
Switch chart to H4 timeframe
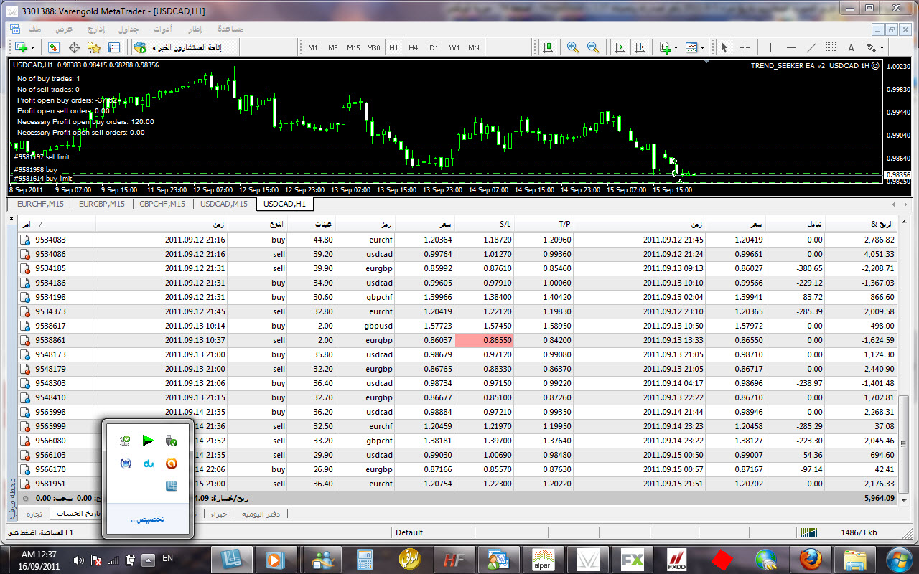(x=414, y=47)
